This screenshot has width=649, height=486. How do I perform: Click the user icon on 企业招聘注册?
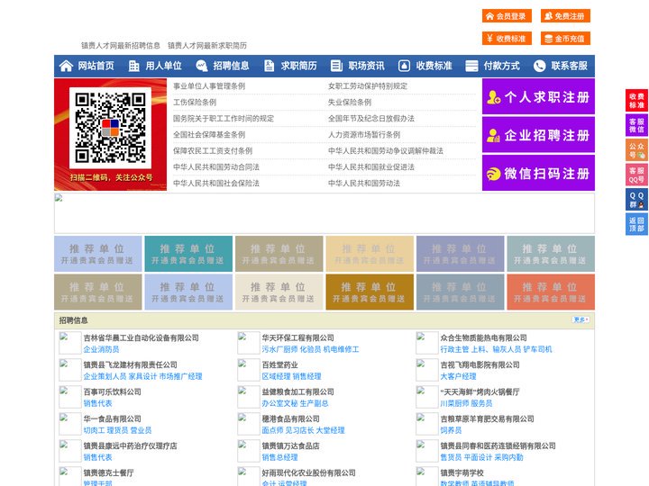click(x=493, y=135)
